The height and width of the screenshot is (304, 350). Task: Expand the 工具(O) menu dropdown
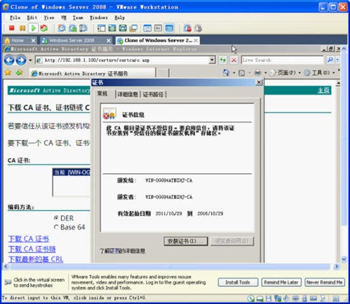click(x=333, y=73)
